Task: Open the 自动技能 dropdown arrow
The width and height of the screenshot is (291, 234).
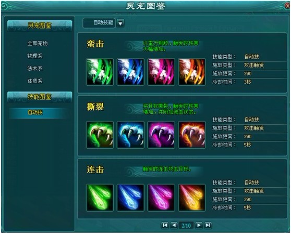Action: click(x=120, y=23)
